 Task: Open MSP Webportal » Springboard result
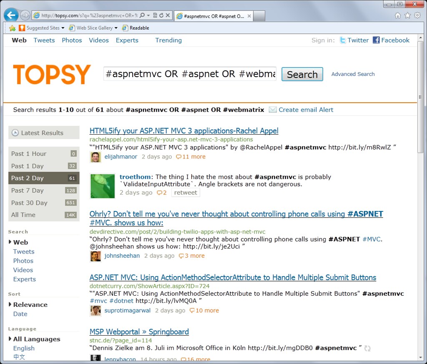[x=139, y=332]
